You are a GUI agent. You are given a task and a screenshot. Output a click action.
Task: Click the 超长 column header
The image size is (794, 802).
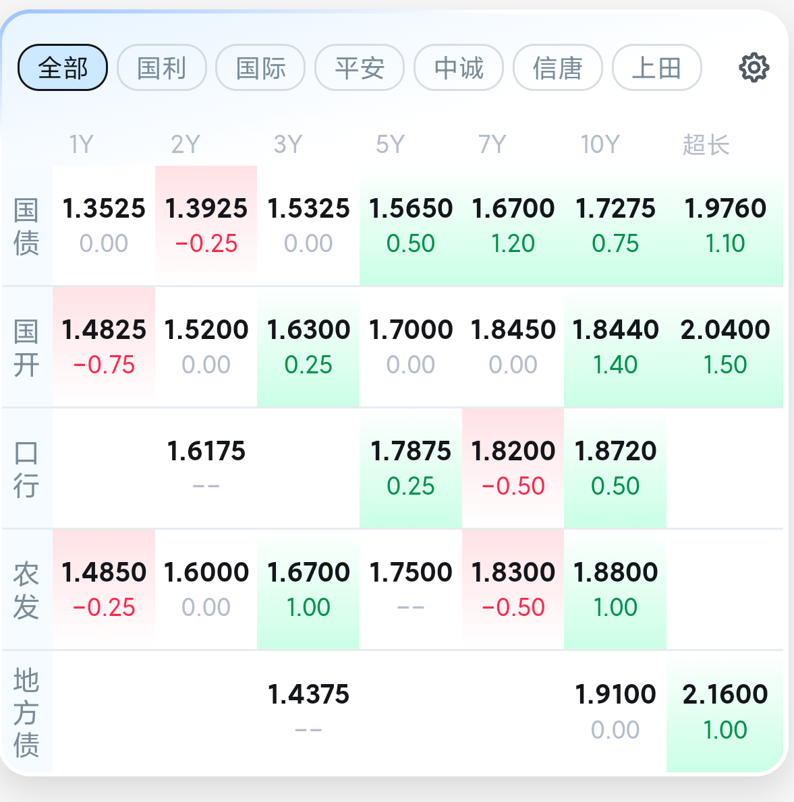click(x=706, y=144)
